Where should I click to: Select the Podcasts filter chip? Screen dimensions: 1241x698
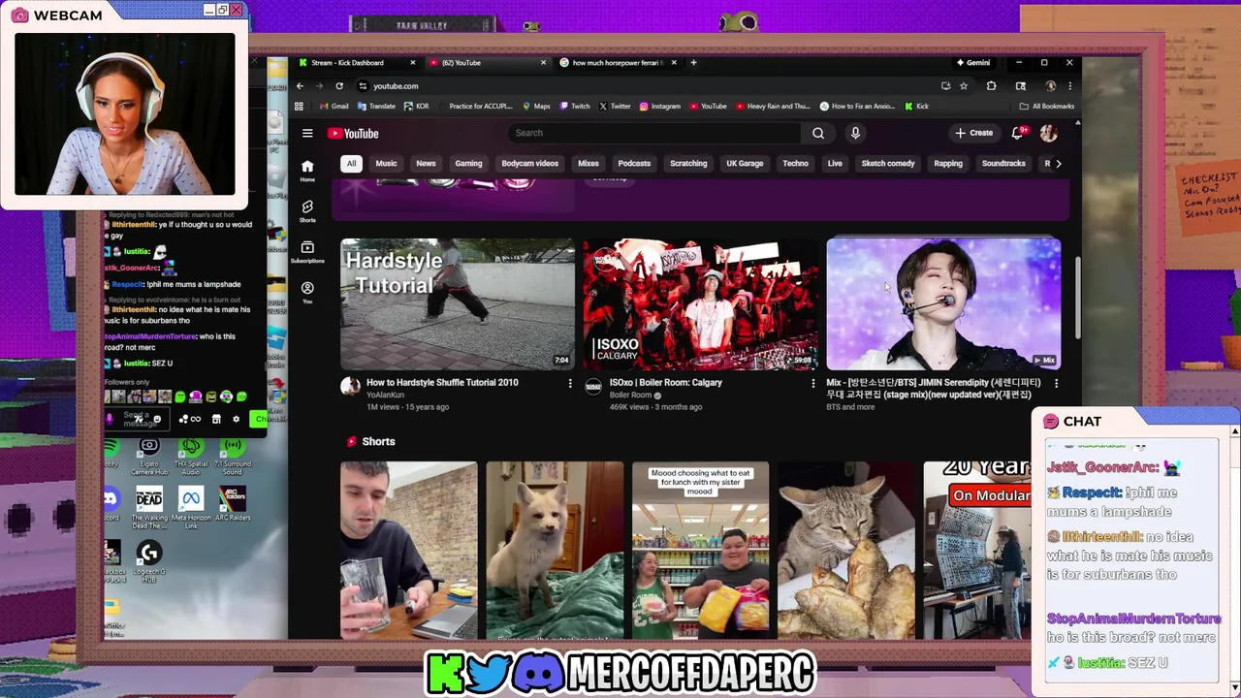click(x=634, y=163)
